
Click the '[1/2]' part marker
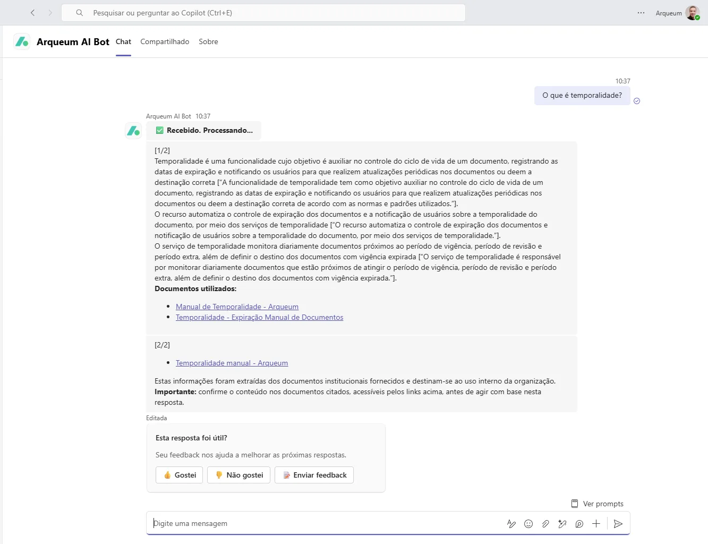162,150
